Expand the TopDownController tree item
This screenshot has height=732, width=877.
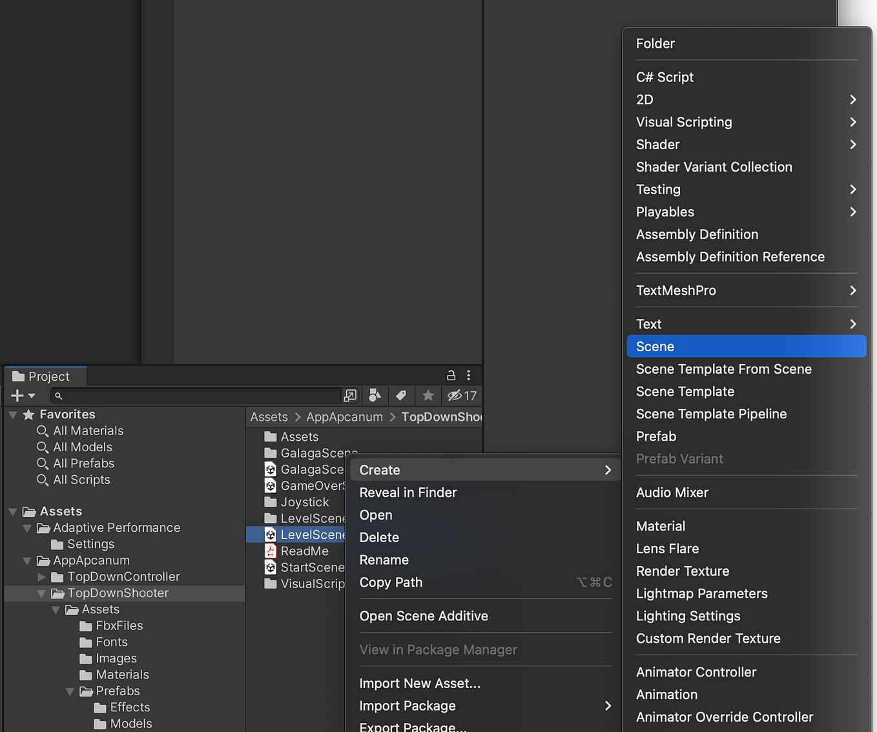[x=41, y=576]
